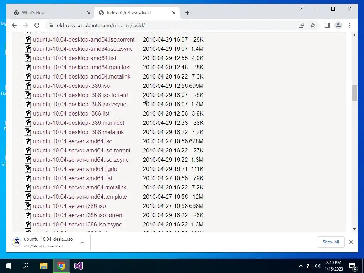Open ubuntu-10.04-server-amd64.iso.zsync link

81,160
